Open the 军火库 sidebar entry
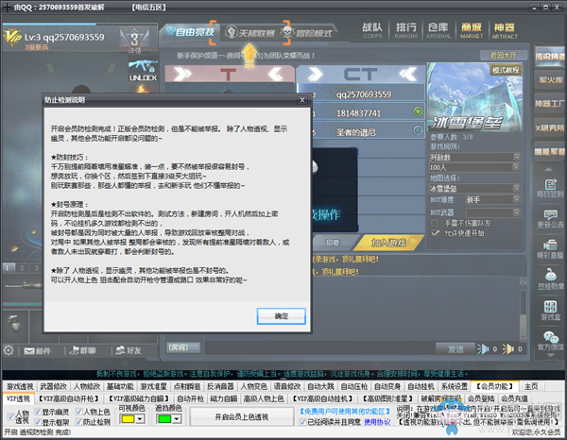Screen dimensions: 567x440 coord(550,80)
